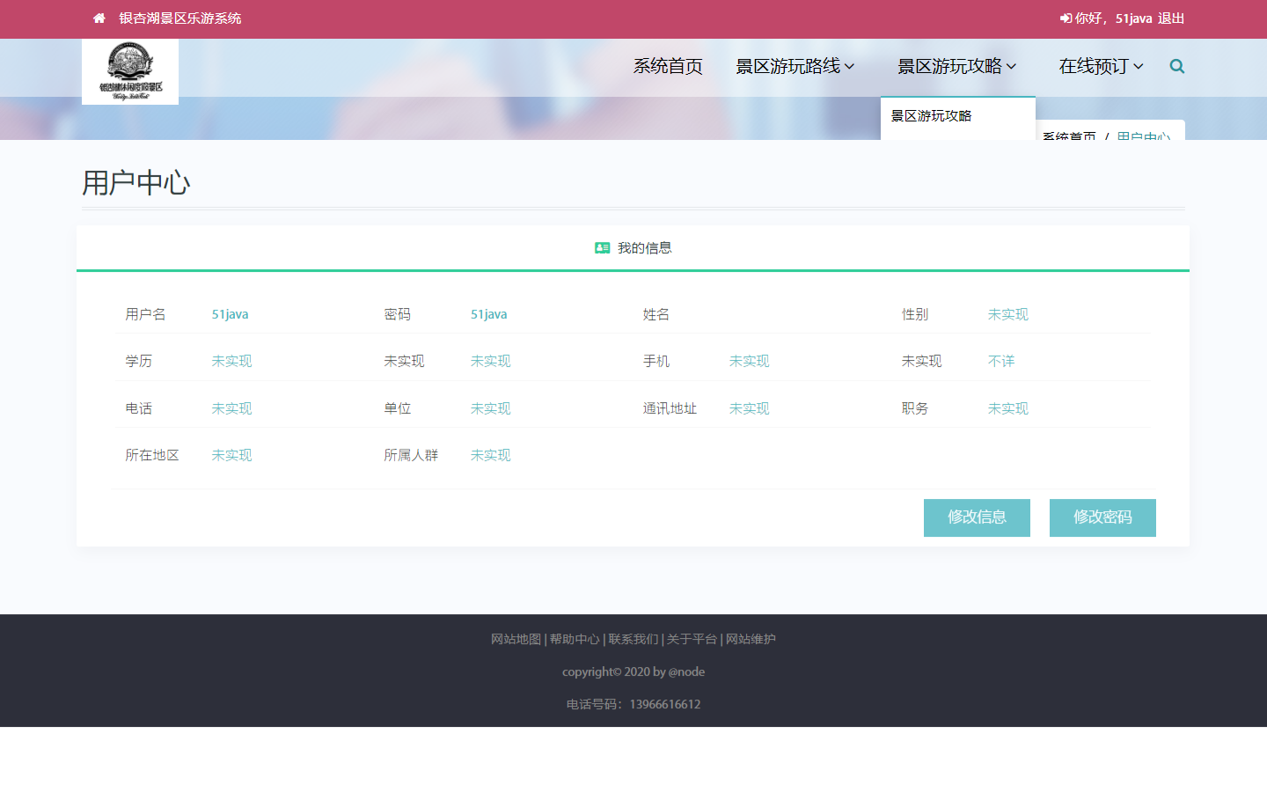1267x785 pixels.
Task: Click the 修改密码 button
Action: 1102,517
